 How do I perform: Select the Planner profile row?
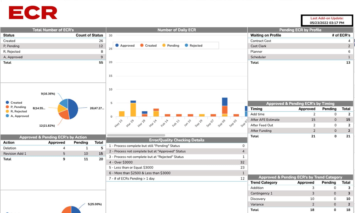coord(300,52)
